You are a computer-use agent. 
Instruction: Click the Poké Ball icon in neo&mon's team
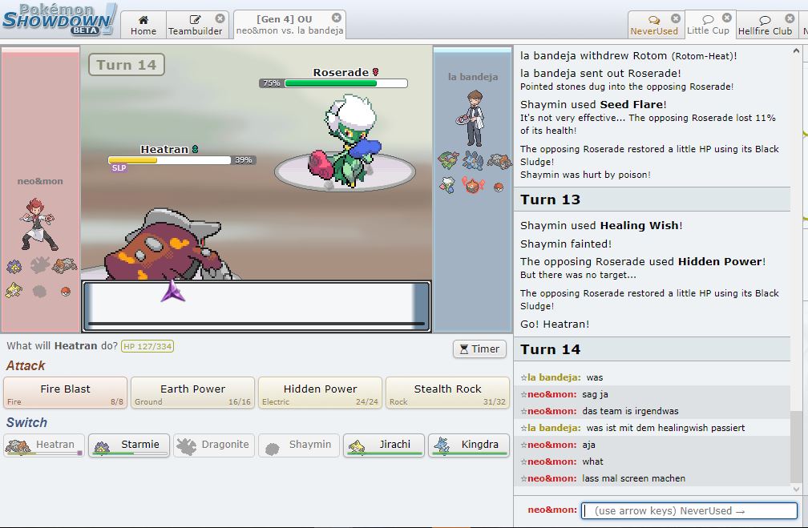coord(66,292)
